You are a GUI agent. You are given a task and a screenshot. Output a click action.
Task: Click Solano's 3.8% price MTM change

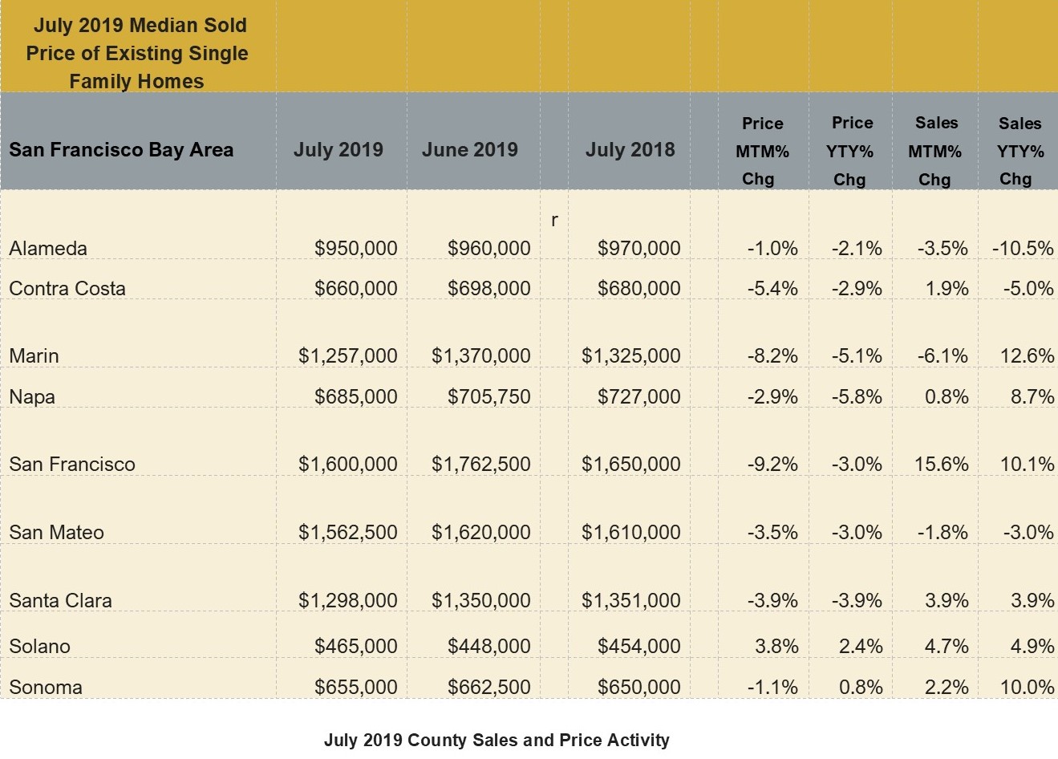tap(776, 647)
